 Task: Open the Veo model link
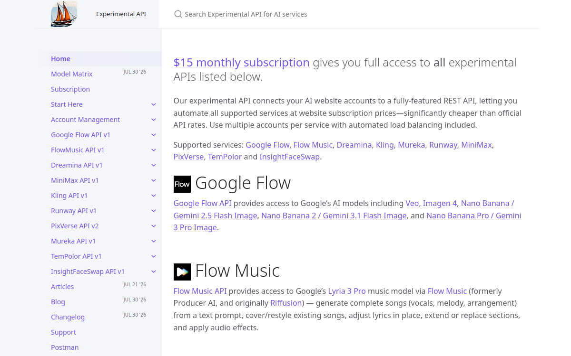click(412, 203)
